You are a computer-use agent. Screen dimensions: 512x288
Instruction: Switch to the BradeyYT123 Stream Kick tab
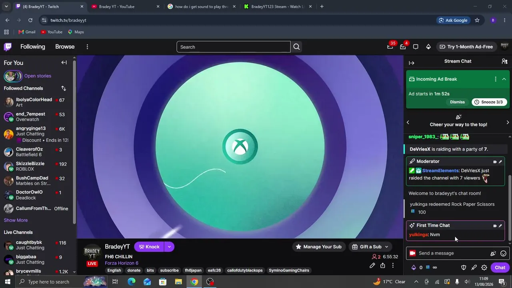point(278,6)
